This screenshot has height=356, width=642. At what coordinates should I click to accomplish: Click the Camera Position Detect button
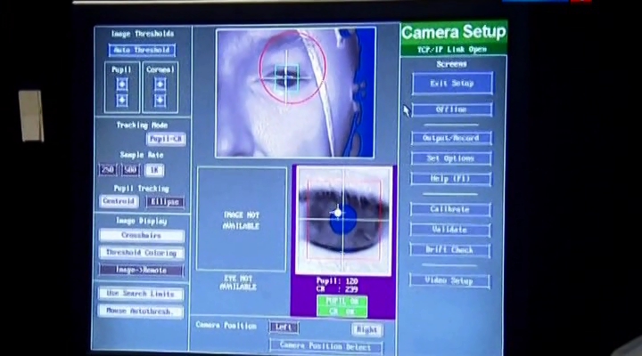click(326, 347)
